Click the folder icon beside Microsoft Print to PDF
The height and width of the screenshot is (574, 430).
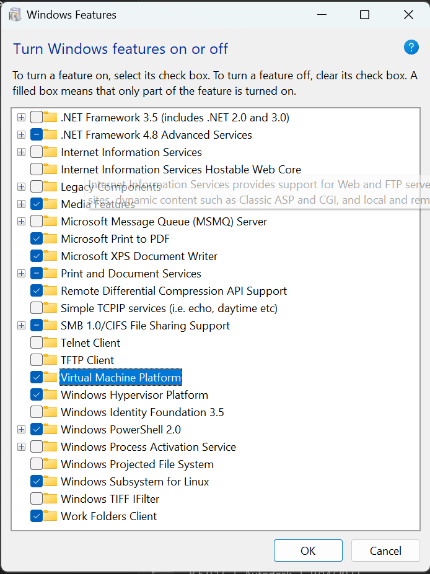coord(51,239)
